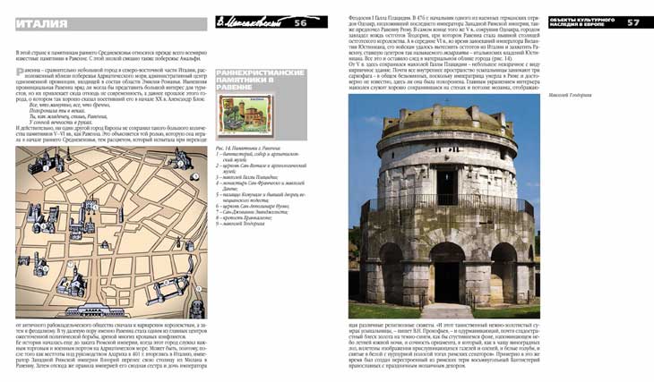654x382 pixels.
Task: Click page number 56 in the header
Action: tap(300, 23)
